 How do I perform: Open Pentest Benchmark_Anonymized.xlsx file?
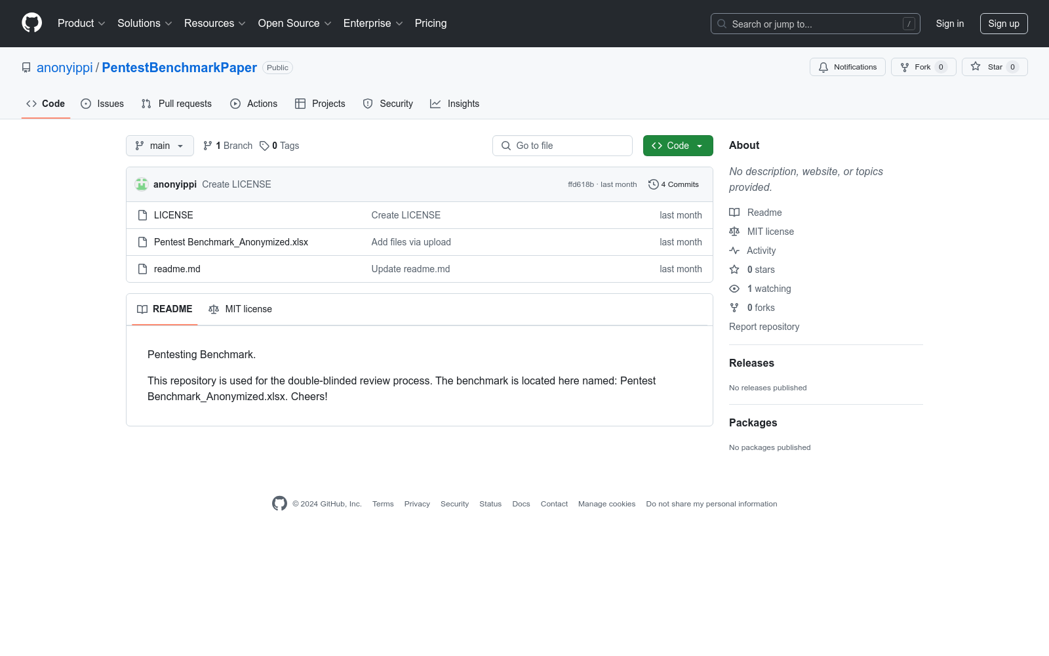tap(231, 242)
